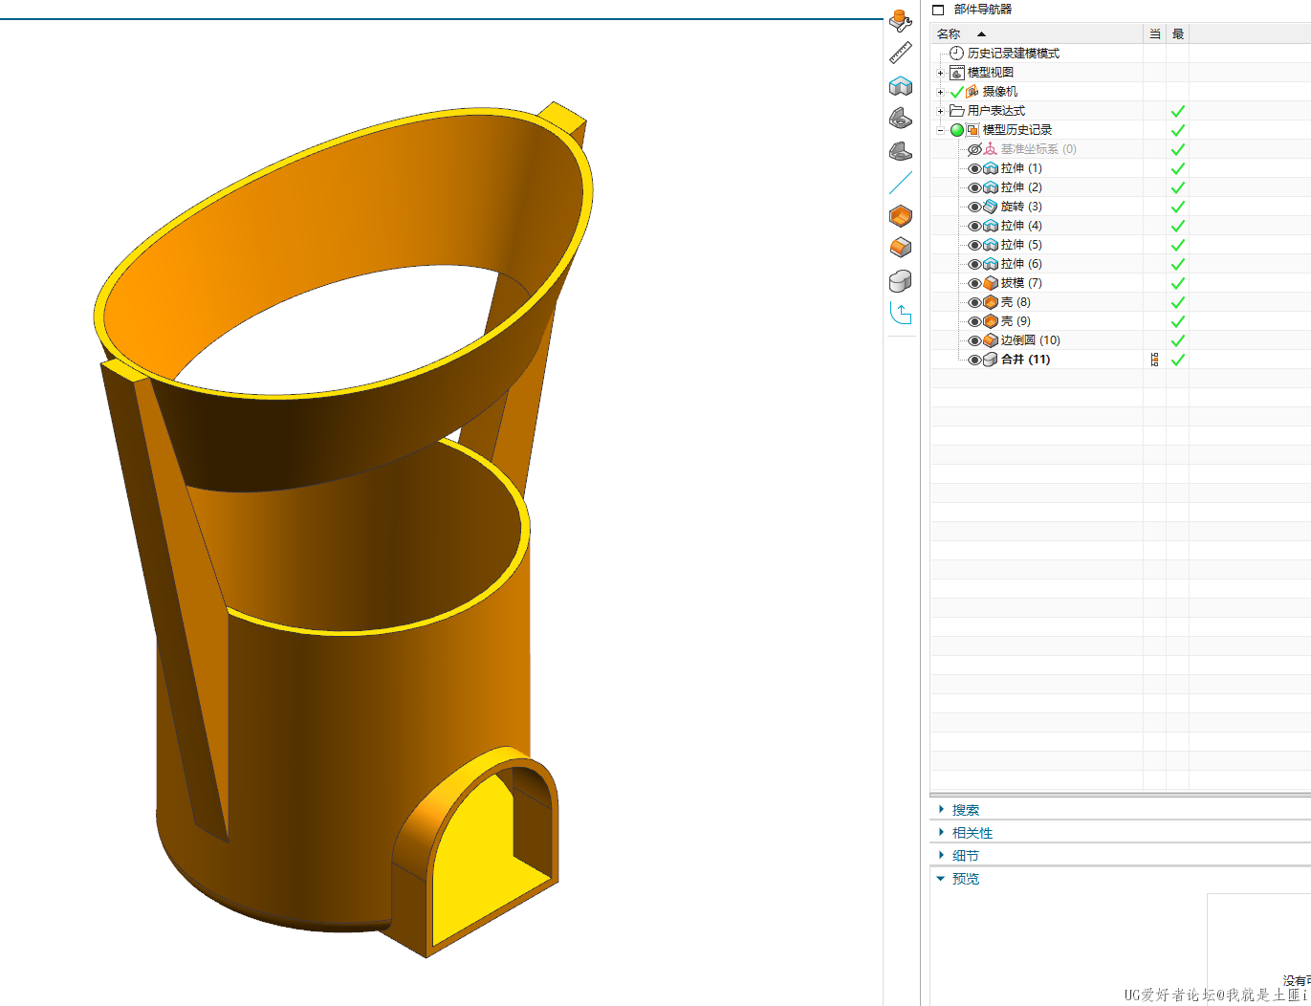This screenshot has height=1006, width=1311.
Task: Choose the Edge Blend tool in sidebar
Action: click(x=900, y=248)
